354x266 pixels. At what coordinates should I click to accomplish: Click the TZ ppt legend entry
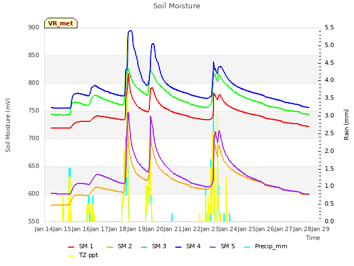tap(83, 255)
